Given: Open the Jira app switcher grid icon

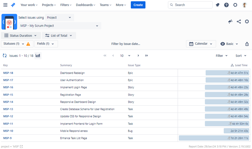Looking at the screenshot, I should (5, 5).
